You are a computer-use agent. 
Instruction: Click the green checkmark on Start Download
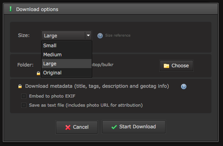(114, 127)
